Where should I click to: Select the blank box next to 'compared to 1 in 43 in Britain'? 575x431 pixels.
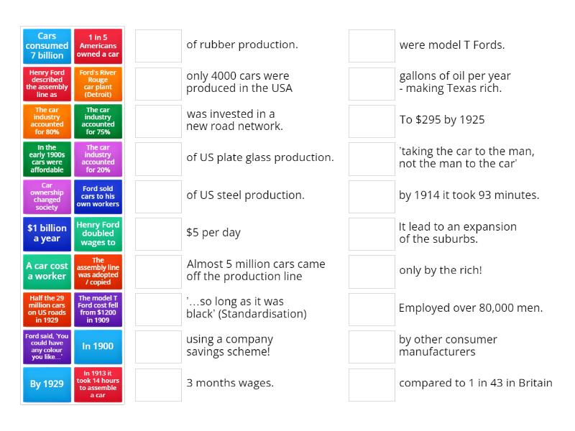tap(372, 384)
